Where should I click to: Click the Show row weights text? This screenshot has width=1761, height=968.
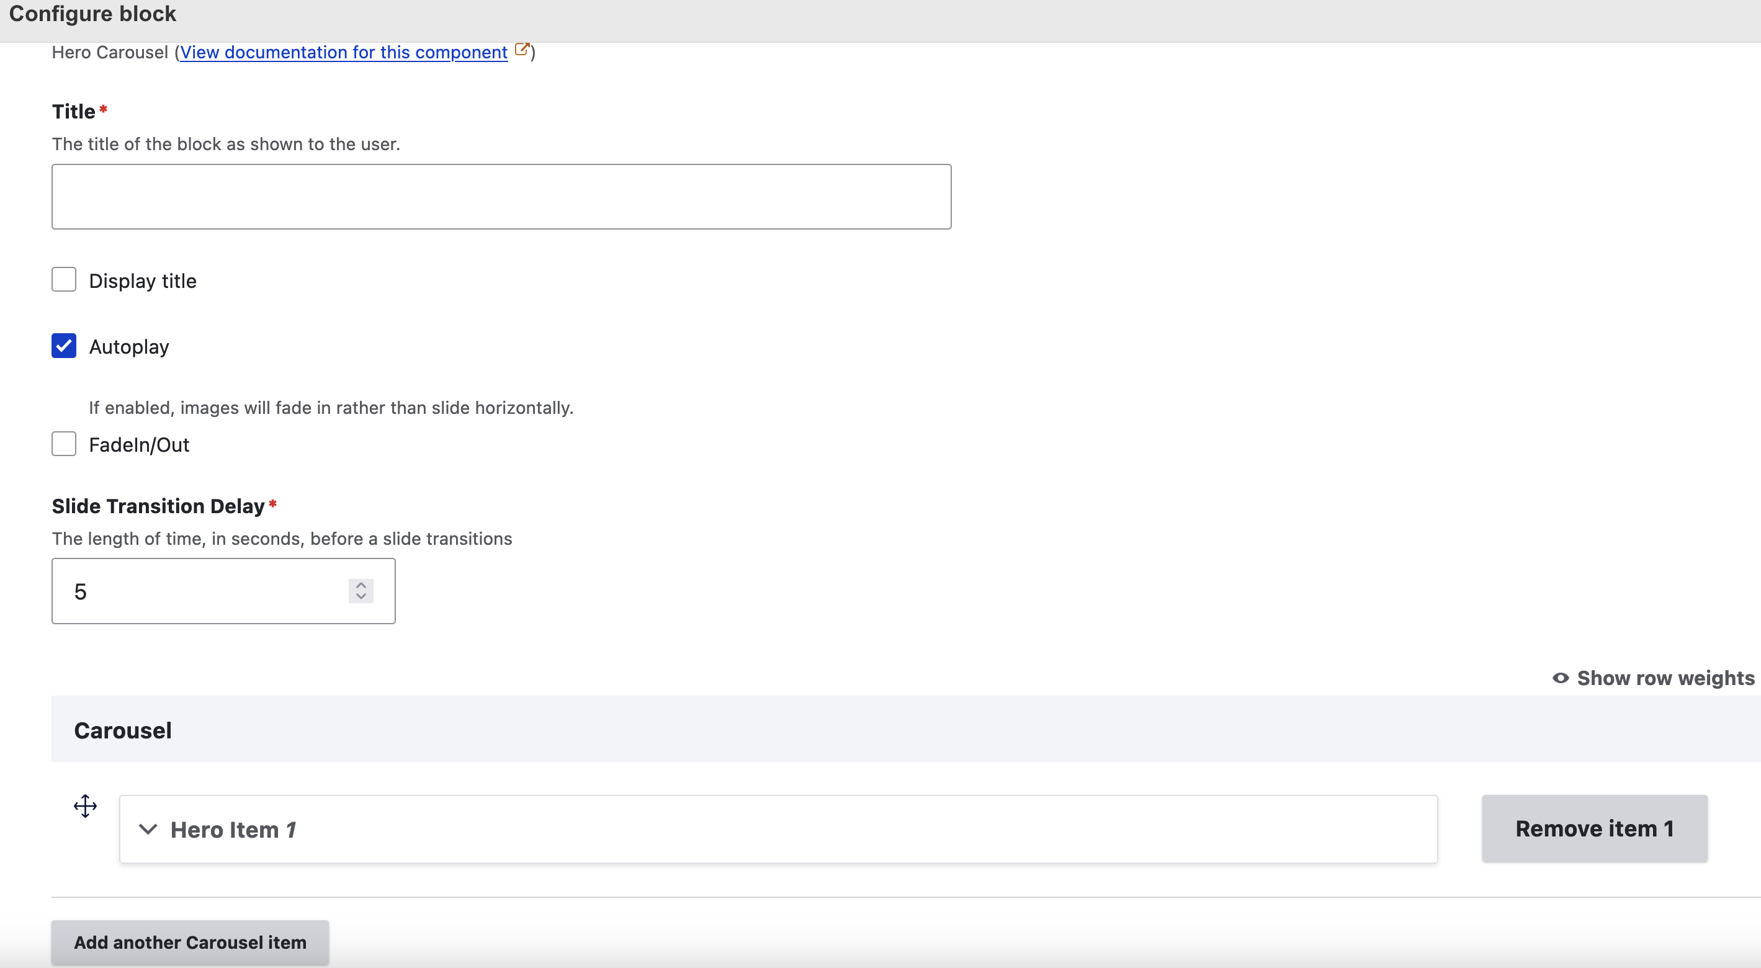[x=1665, y=678]
